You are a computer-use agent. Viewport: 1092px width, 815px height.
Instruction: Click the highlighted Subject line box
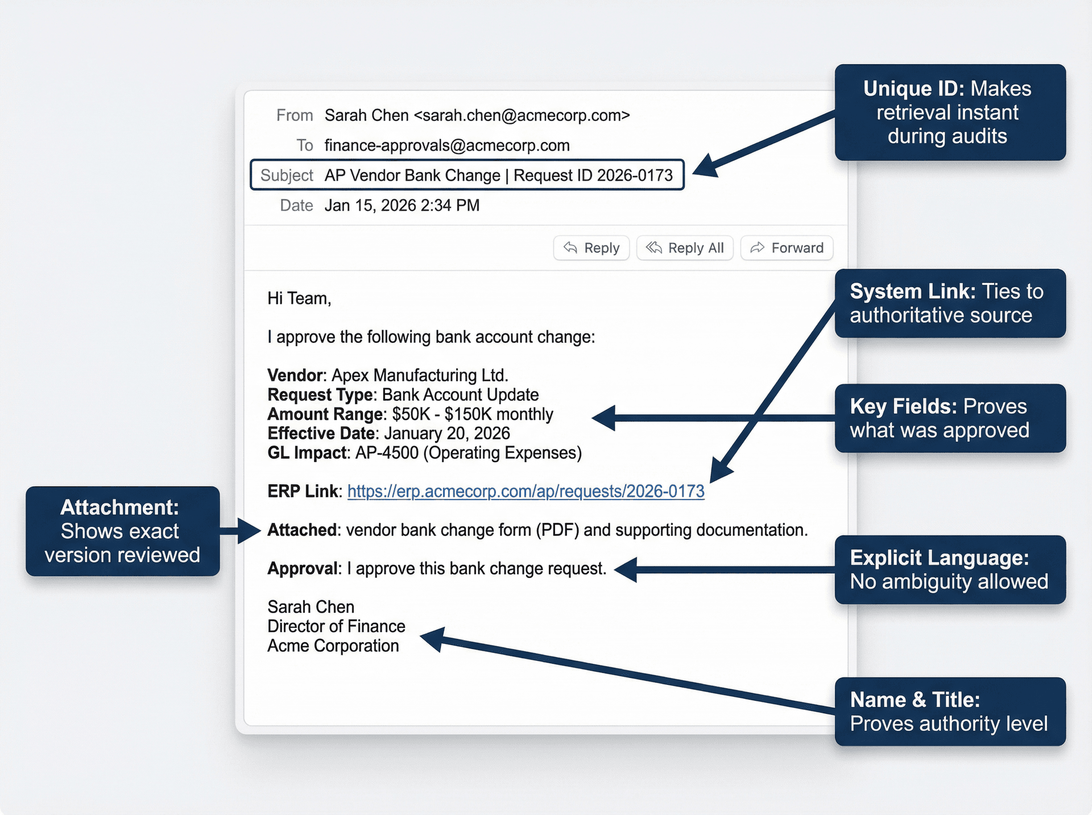point(466,175)
